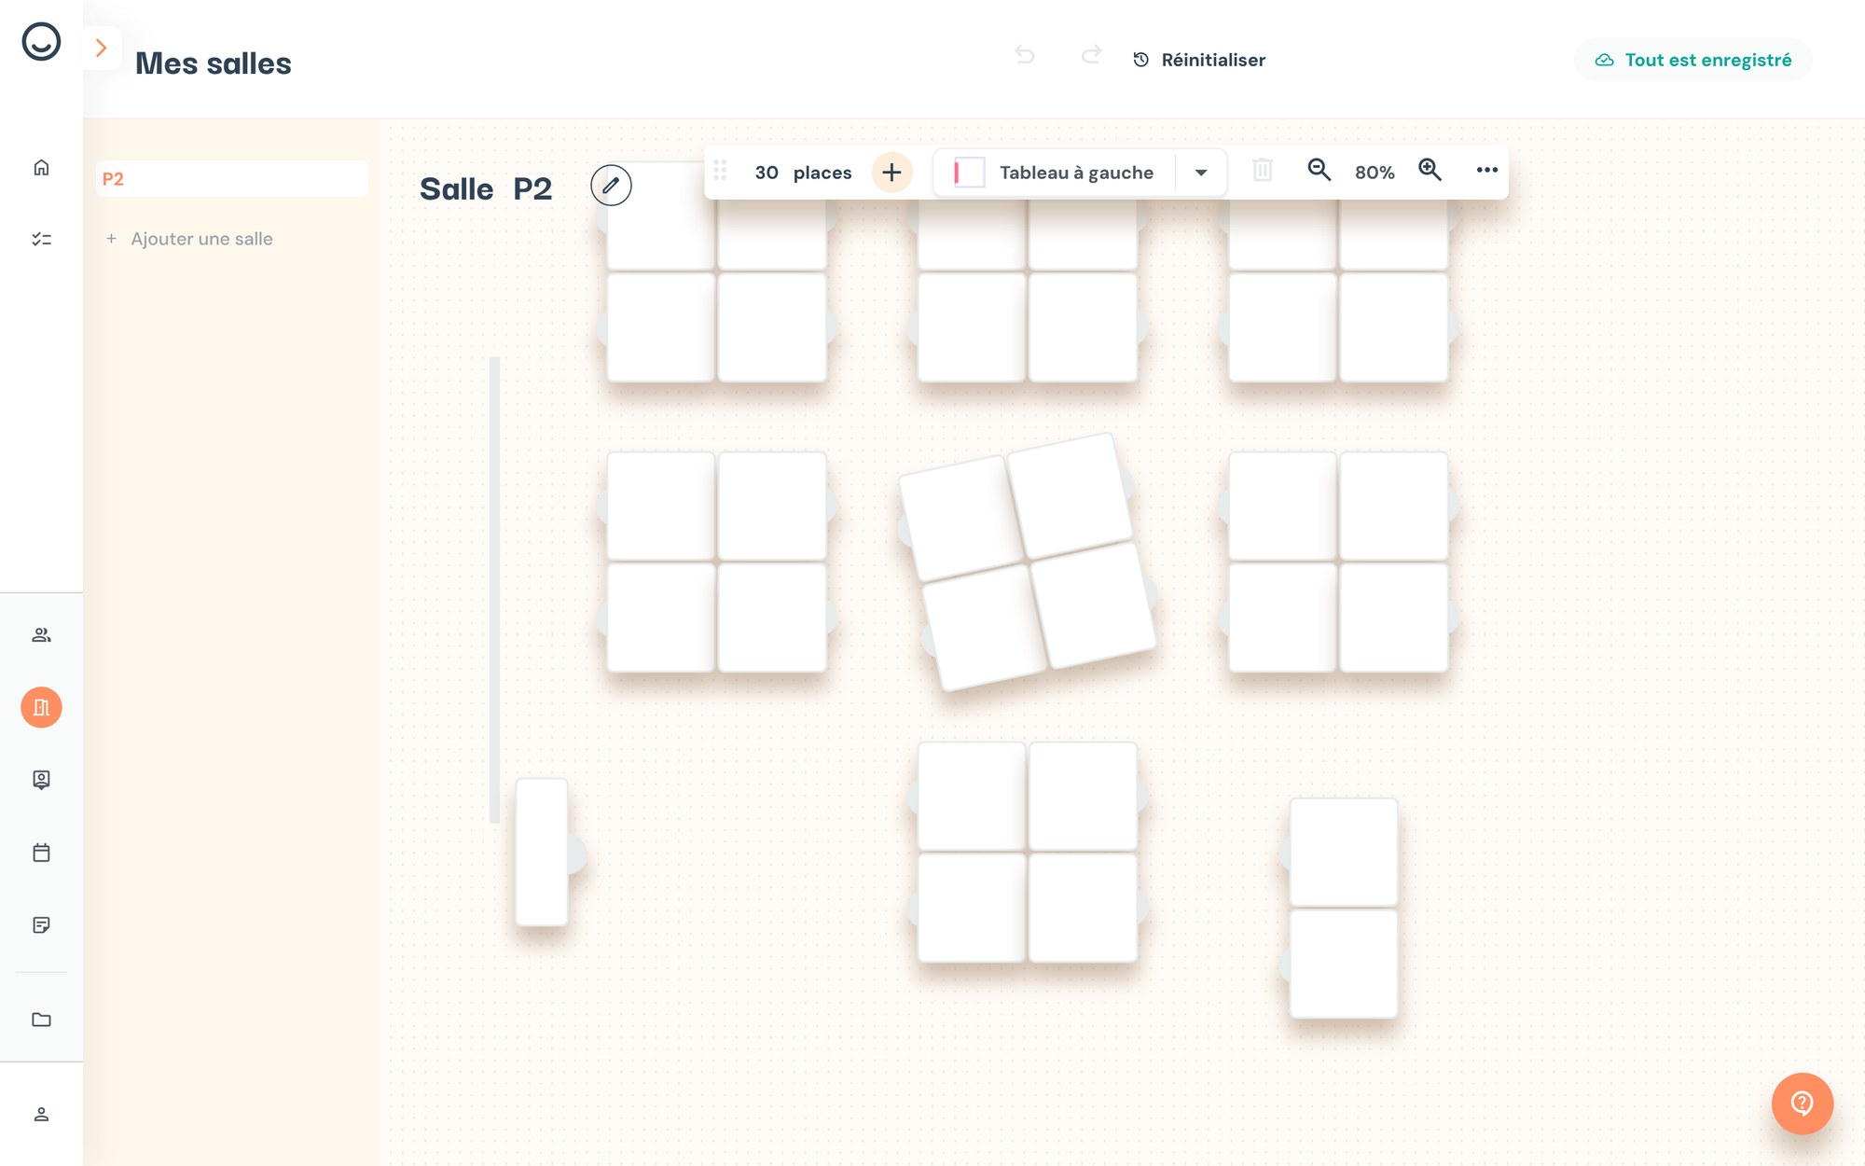This screenshot has height=1166, width=1865.
Task: Open the orange help button
Action: click(x=1802, y=1104)
